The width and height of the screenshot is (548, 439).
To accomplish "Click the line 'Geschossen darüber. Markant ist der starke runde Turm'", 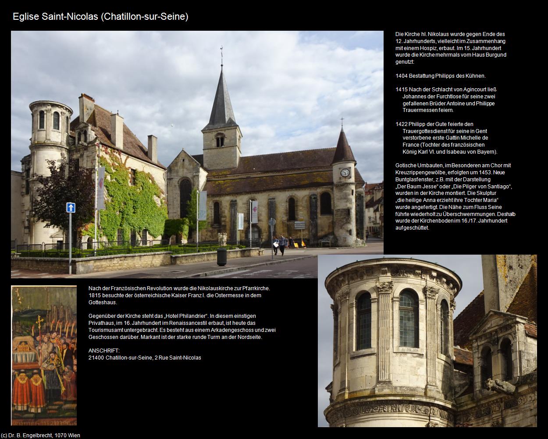I will [x=175, y=337].
